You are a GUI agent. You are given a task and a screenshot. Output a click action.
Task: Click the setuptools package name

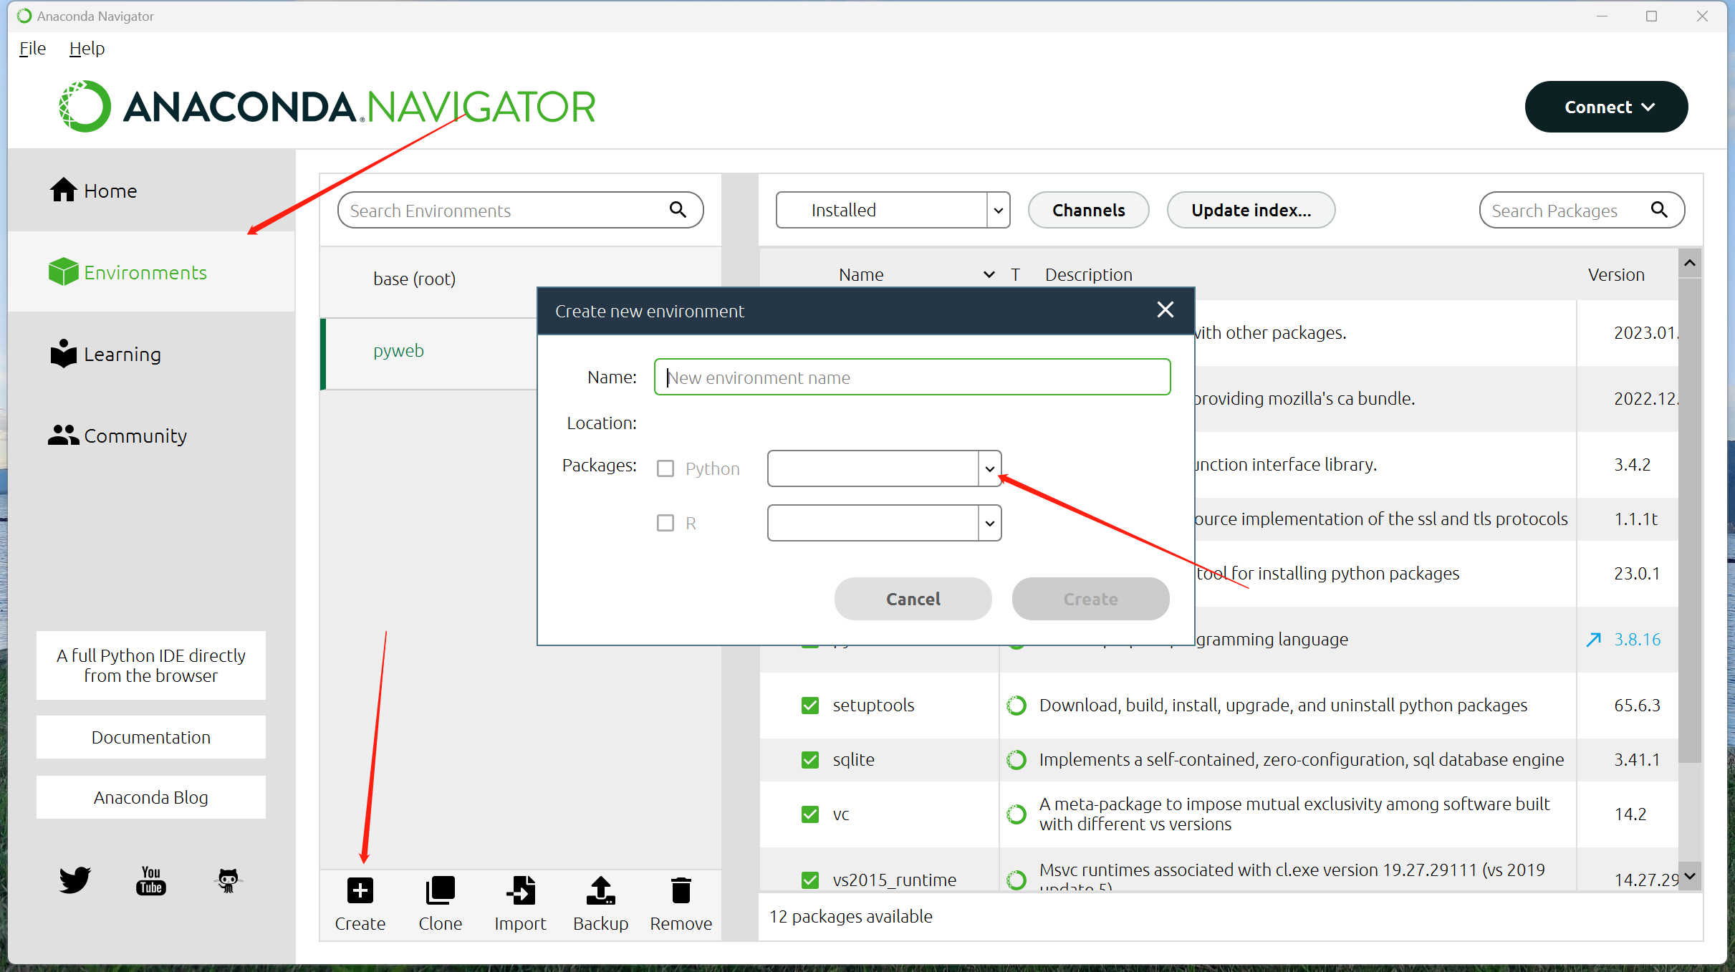pyautogui.click(x=873, y=705)
